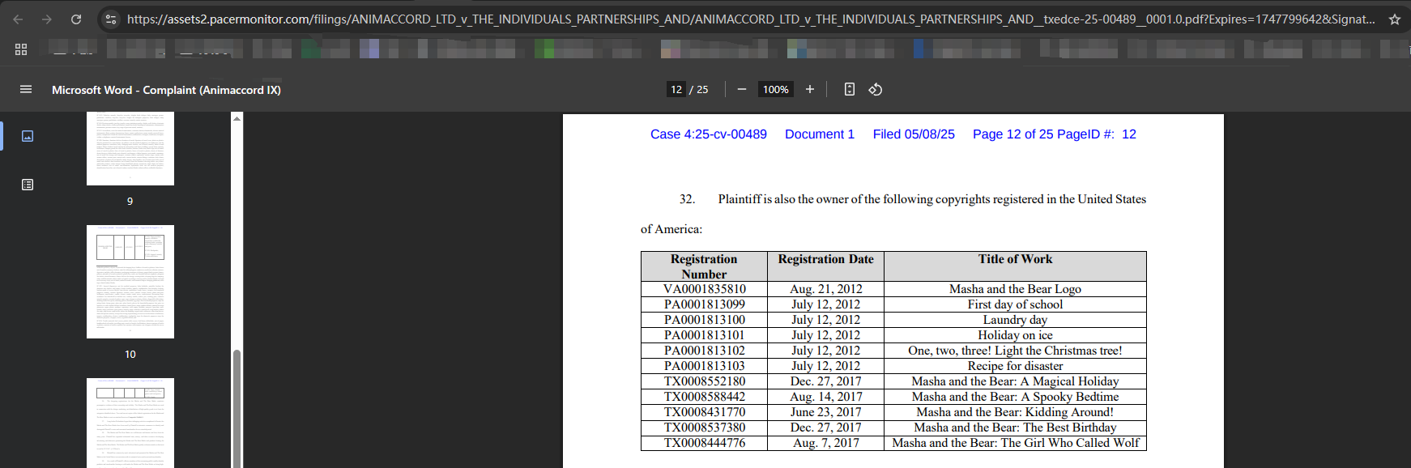Screen dimensions: 1411x468
Task: Zoom in using the plus icon
Action: tap(809, 89)
